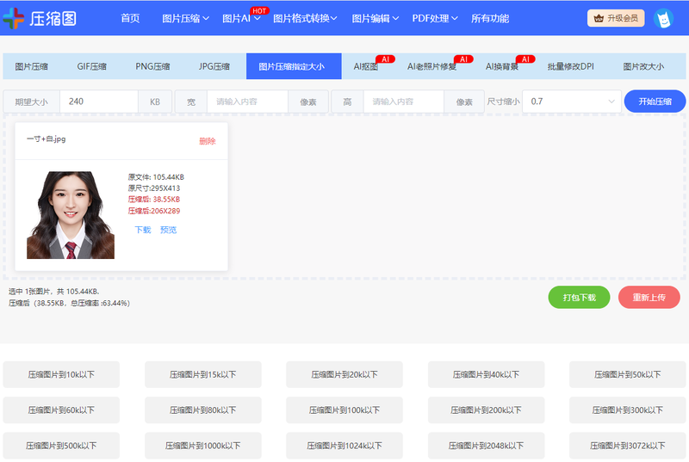Switch to the GIF压缩 tab
Screen dimensions: 689x462
click(91, 66)
